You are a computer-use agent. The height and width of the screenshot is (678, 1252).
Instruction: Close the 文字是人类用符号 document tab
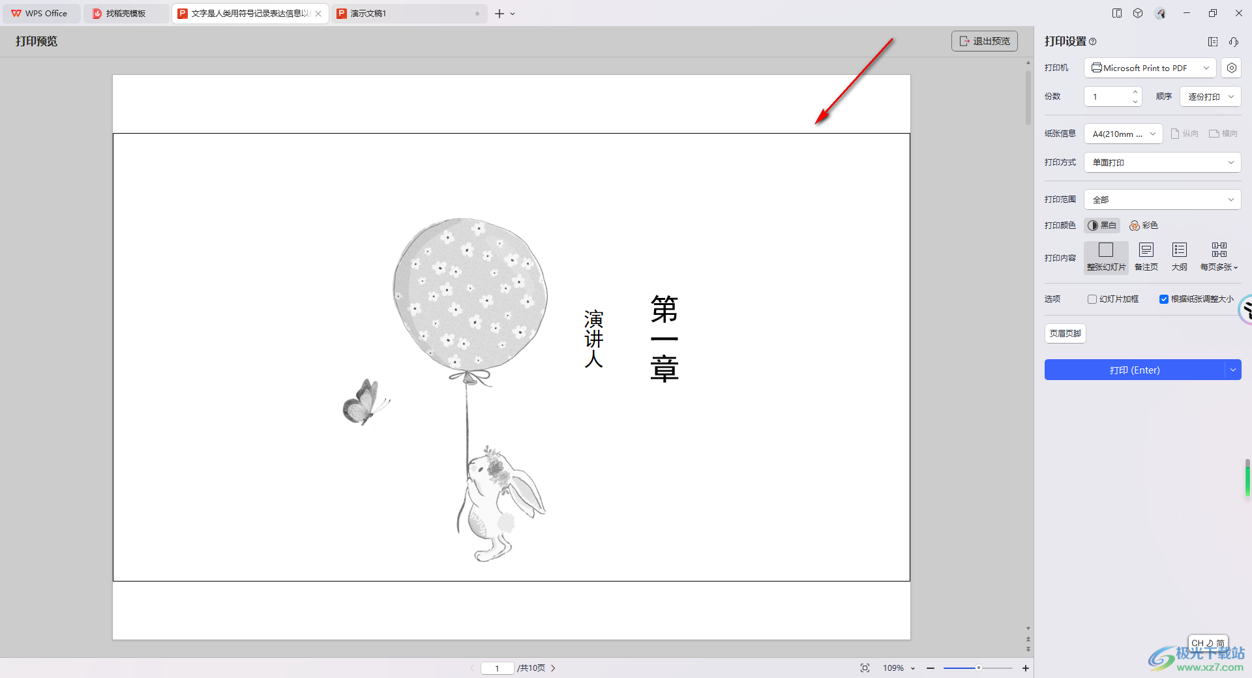tap(318, 14)
